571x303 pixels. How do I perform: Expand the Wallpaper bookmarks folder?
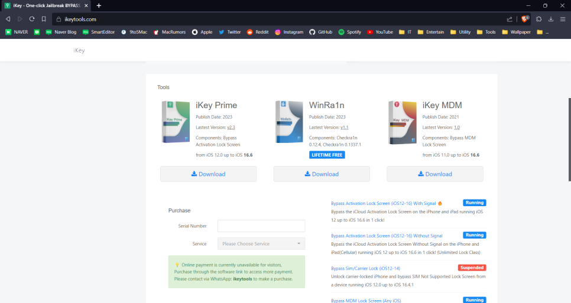pyautogui.click(x=517, y=32)
